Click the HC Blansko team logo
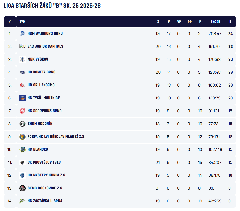Screen dimensions: 240x211 pyautogui.click(x=22, y=149)
